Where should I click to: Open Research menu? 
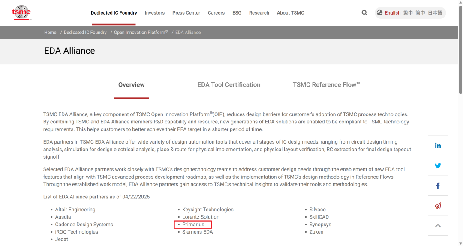259,13
